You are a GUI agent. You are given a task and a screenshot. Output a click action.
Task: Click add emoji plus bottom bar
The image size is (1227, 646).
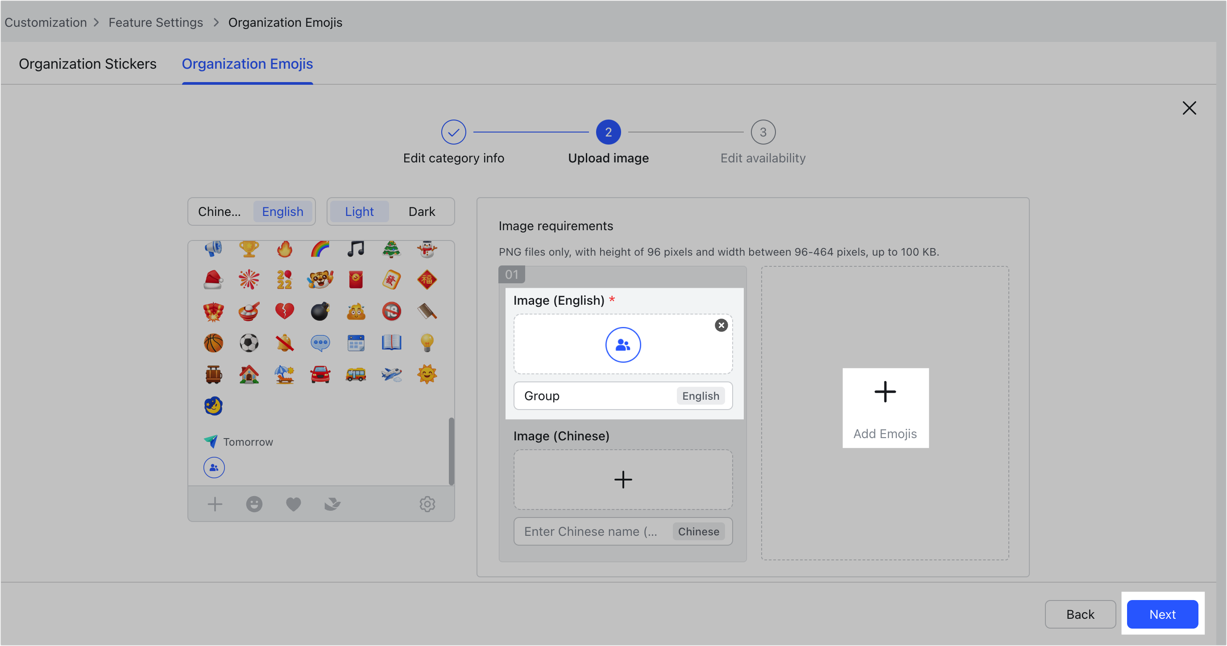215,505
